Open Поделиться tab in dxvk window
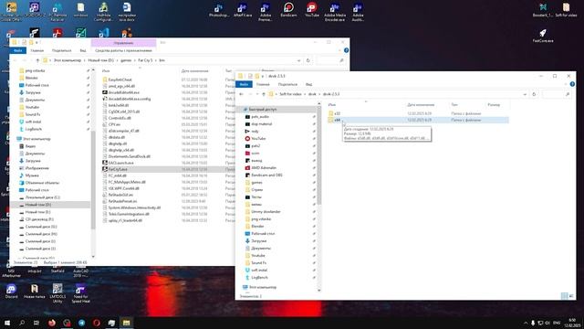 [x=287, y=84]
